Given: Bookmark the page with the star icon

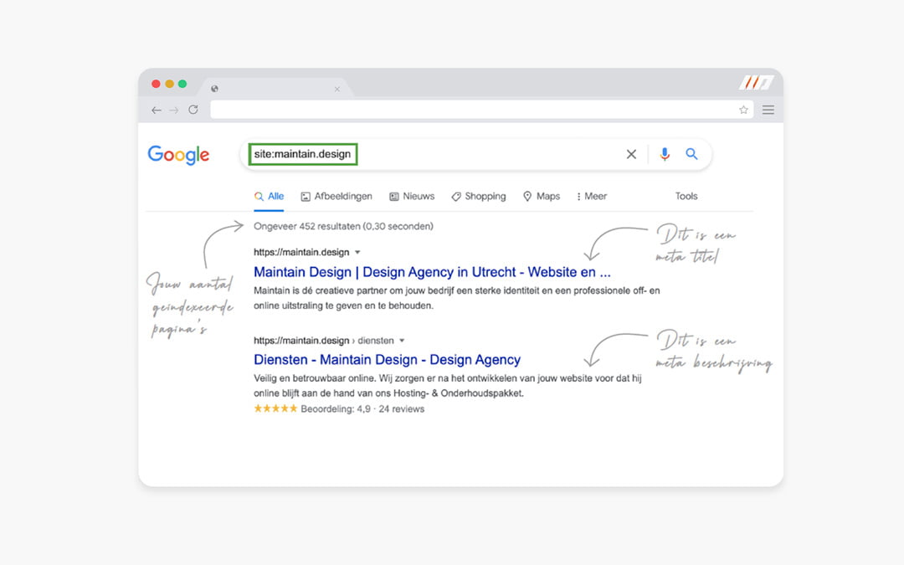Looking at the screenshot, I should (744, 110).
